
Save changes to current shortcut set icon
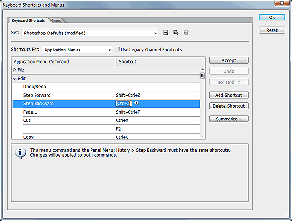tap(166, 33)
